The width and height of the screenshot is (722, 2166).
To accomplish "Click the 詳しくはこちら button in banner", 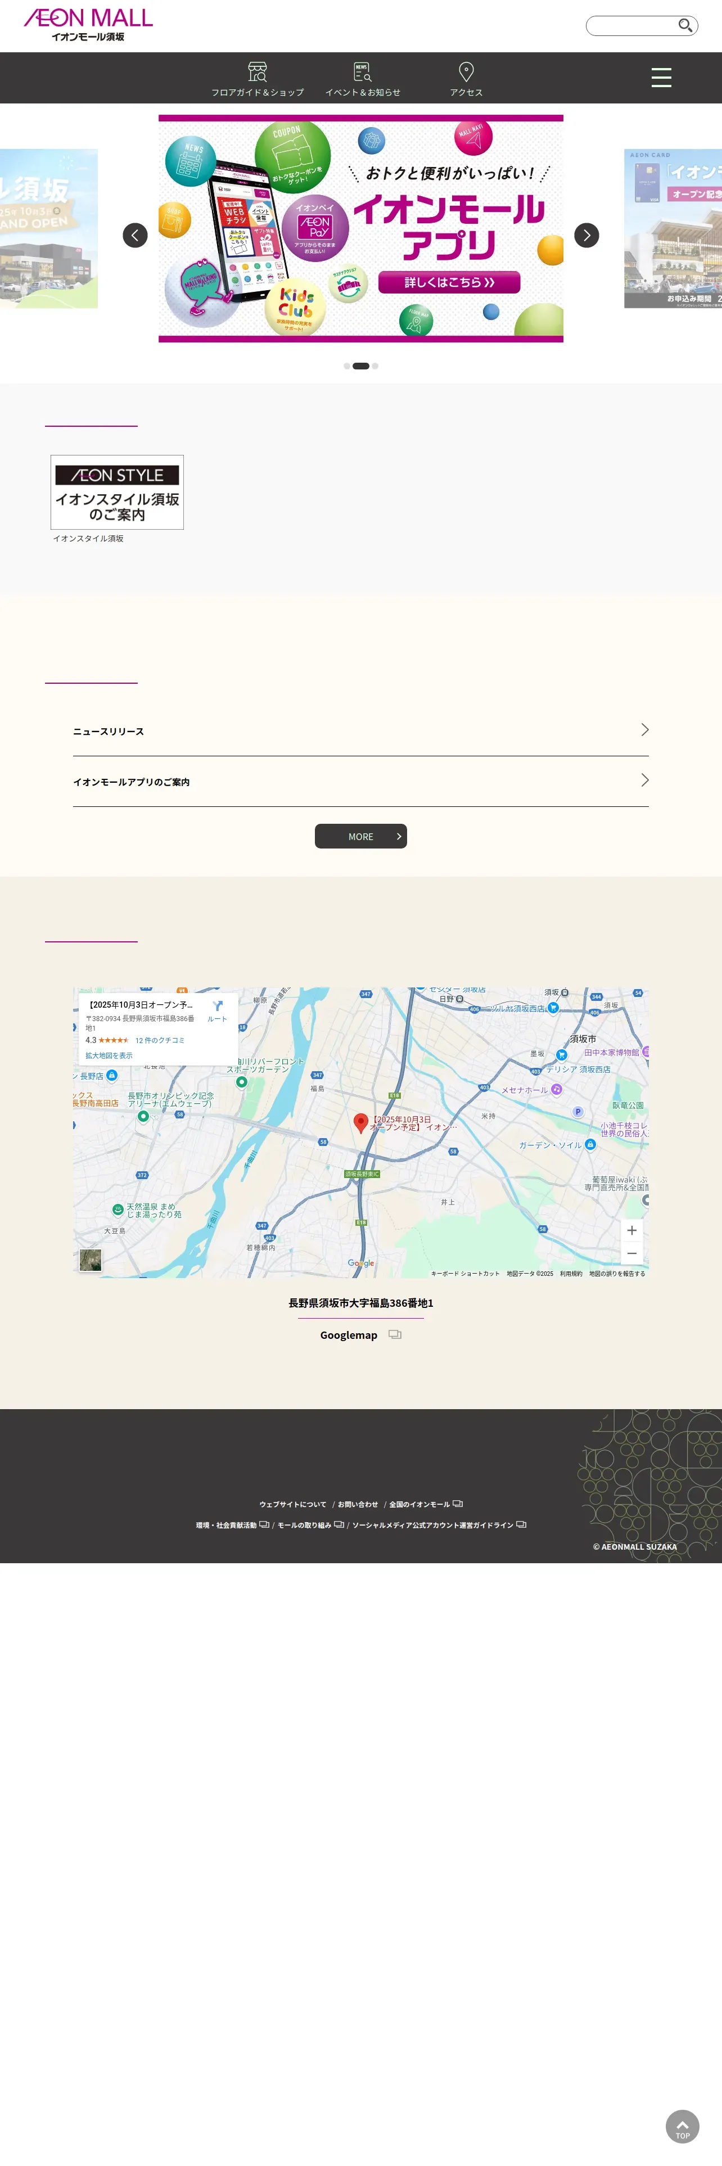I will click(x=449, y=282).
